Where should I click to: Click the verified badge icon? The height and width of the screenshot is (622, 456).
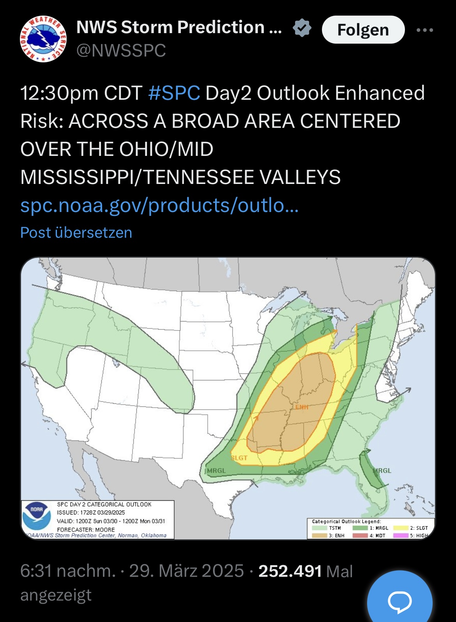(302, 28)
